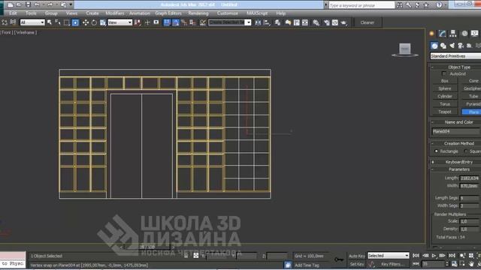Open the Help question mark icon
The width and height of the screenshot is (481, 270).
[439, 5]
